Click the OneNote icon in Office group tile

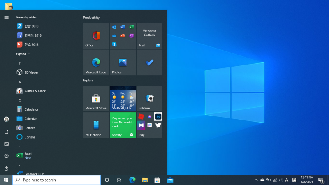[131, 36]
